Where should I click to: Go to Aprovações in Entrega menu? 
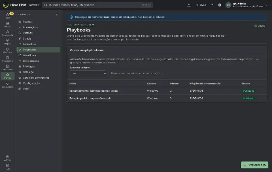coord(38,27)
